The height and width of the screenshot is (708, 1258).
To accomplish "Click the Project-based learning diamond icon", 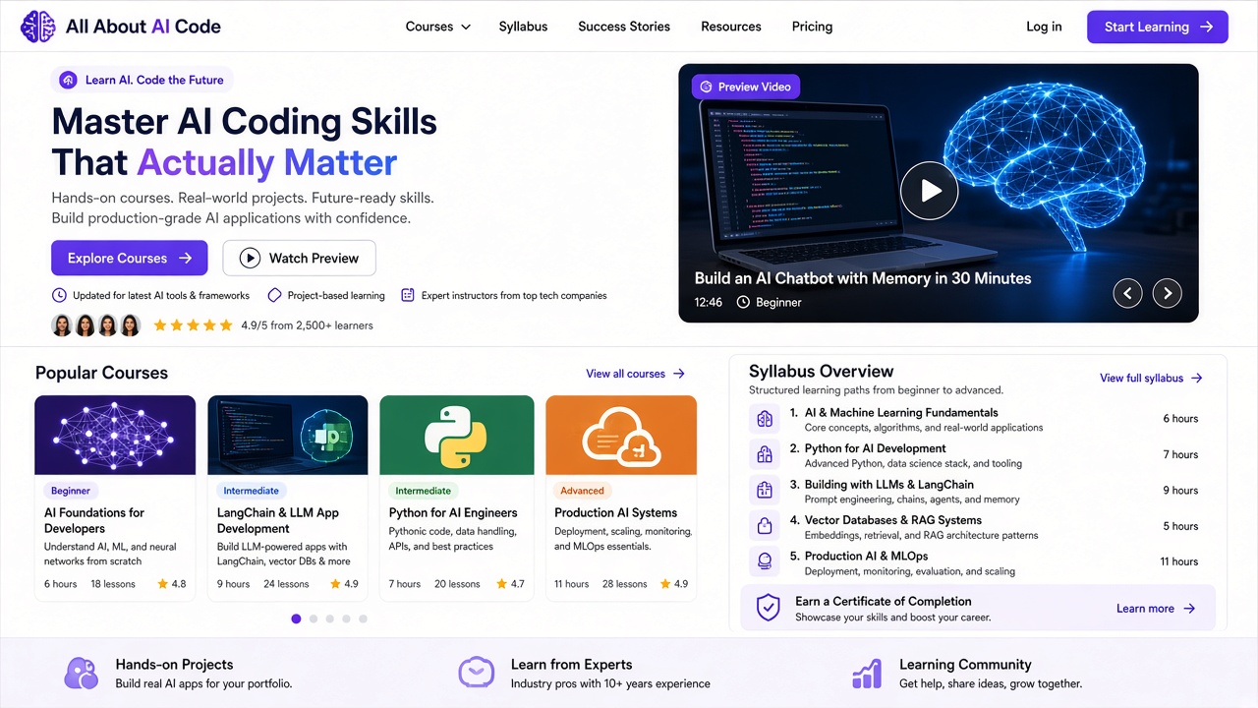I will pos(275,295).
